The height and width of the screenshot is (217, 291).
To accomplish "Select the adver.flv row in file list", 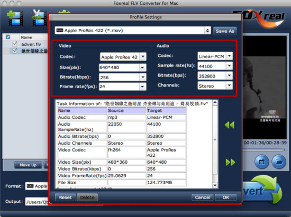I will tap(25, 44).
